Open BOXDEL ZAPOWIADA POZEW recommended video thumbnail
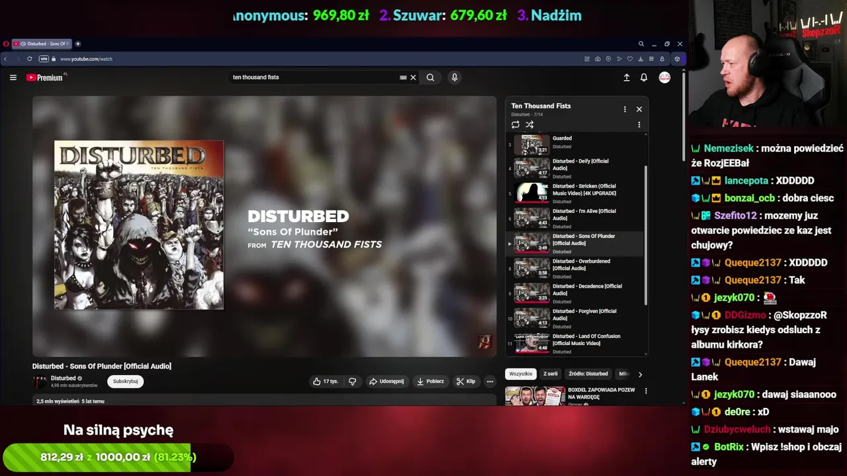 coord(535,395)
